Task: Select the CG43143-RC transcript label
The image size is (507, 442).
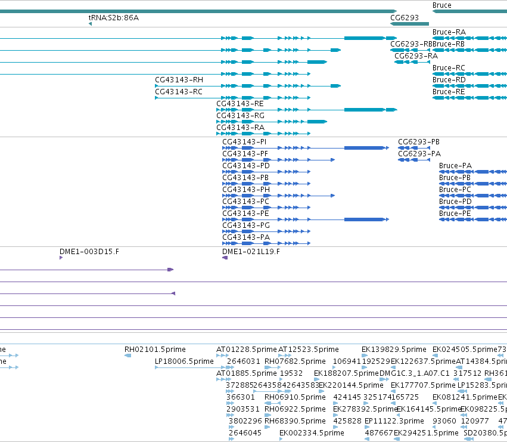Action: coord(179,92)
